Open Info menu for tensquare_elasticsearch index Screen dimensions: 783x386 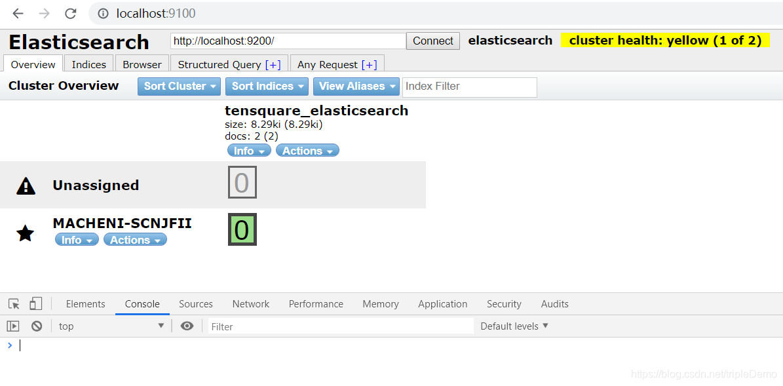(x=249, y=150)
